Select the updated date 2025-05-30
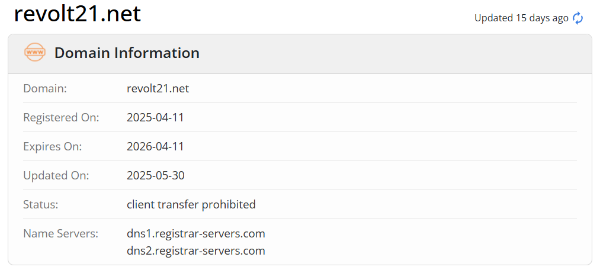 coord(155,175)
